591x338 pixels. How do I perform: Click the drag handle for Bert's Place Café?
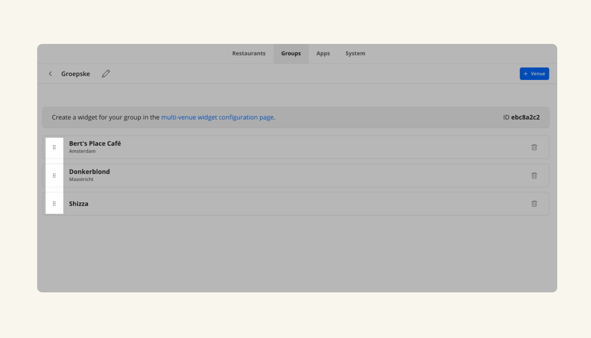click(x=54, y=147)
